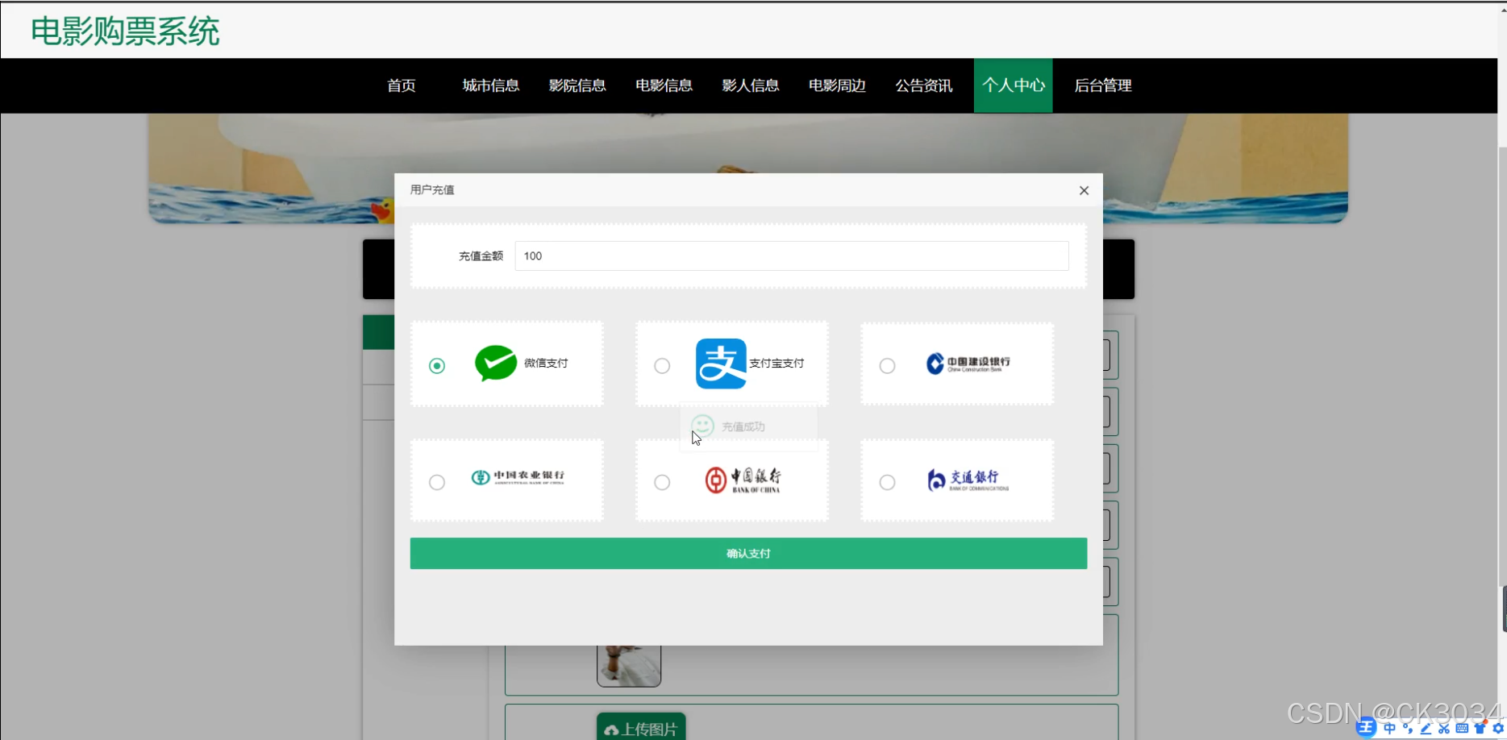Screen dimensions: 1507x740
Task: Click the Alipay blue logo
Action: tap(721, 364)
